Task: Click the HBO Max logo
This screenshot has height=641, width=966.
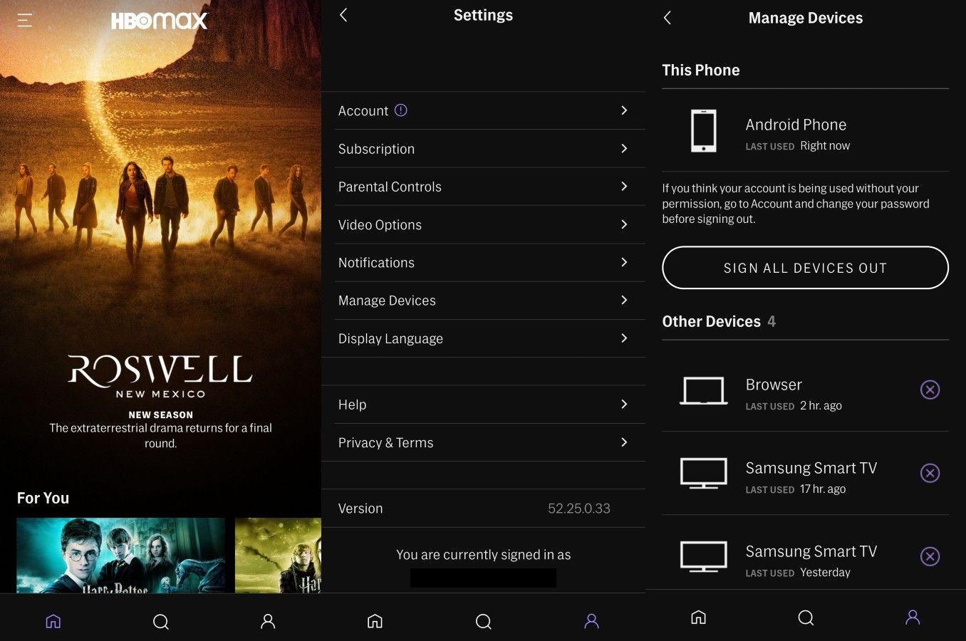Action: [x=160, y=21]
